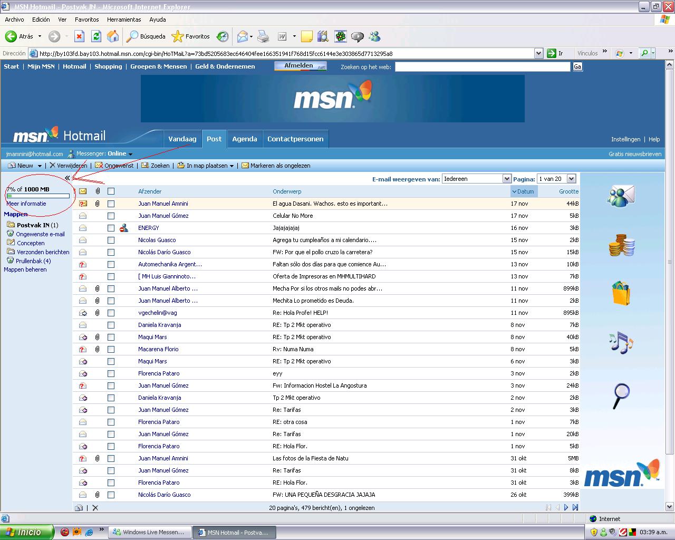Go to the next page arrow
Image resolution: width=675 pixels, height=540 pixels.
pyautogui.click(x=566, y=507)
